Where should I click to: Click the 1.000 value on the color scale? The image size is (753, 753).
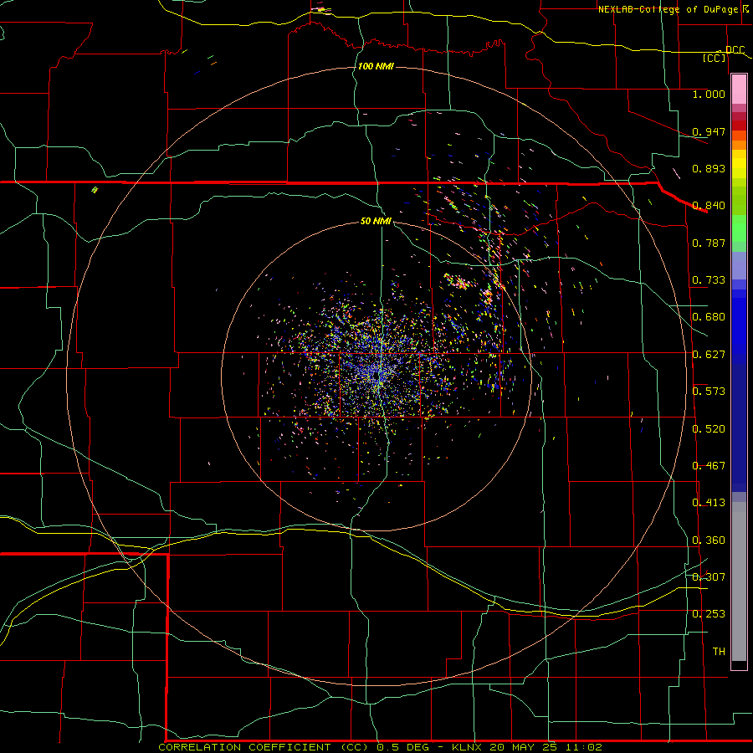[709, 94]
